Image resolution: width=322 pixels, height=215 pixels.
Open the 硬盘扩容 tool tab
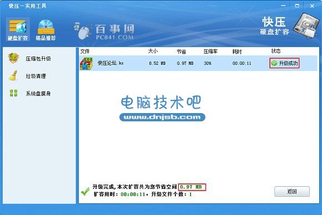pyautogui.click(x=18, y=29)
